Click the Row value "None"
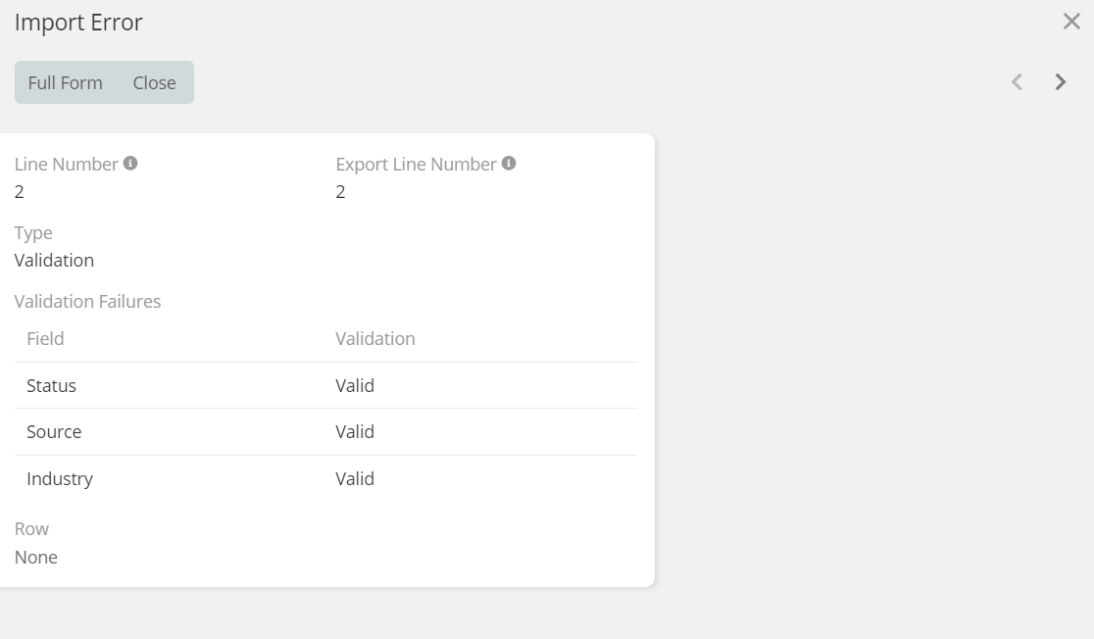The height and width of the screenshot is (639, 1094). tap(36, 558)
